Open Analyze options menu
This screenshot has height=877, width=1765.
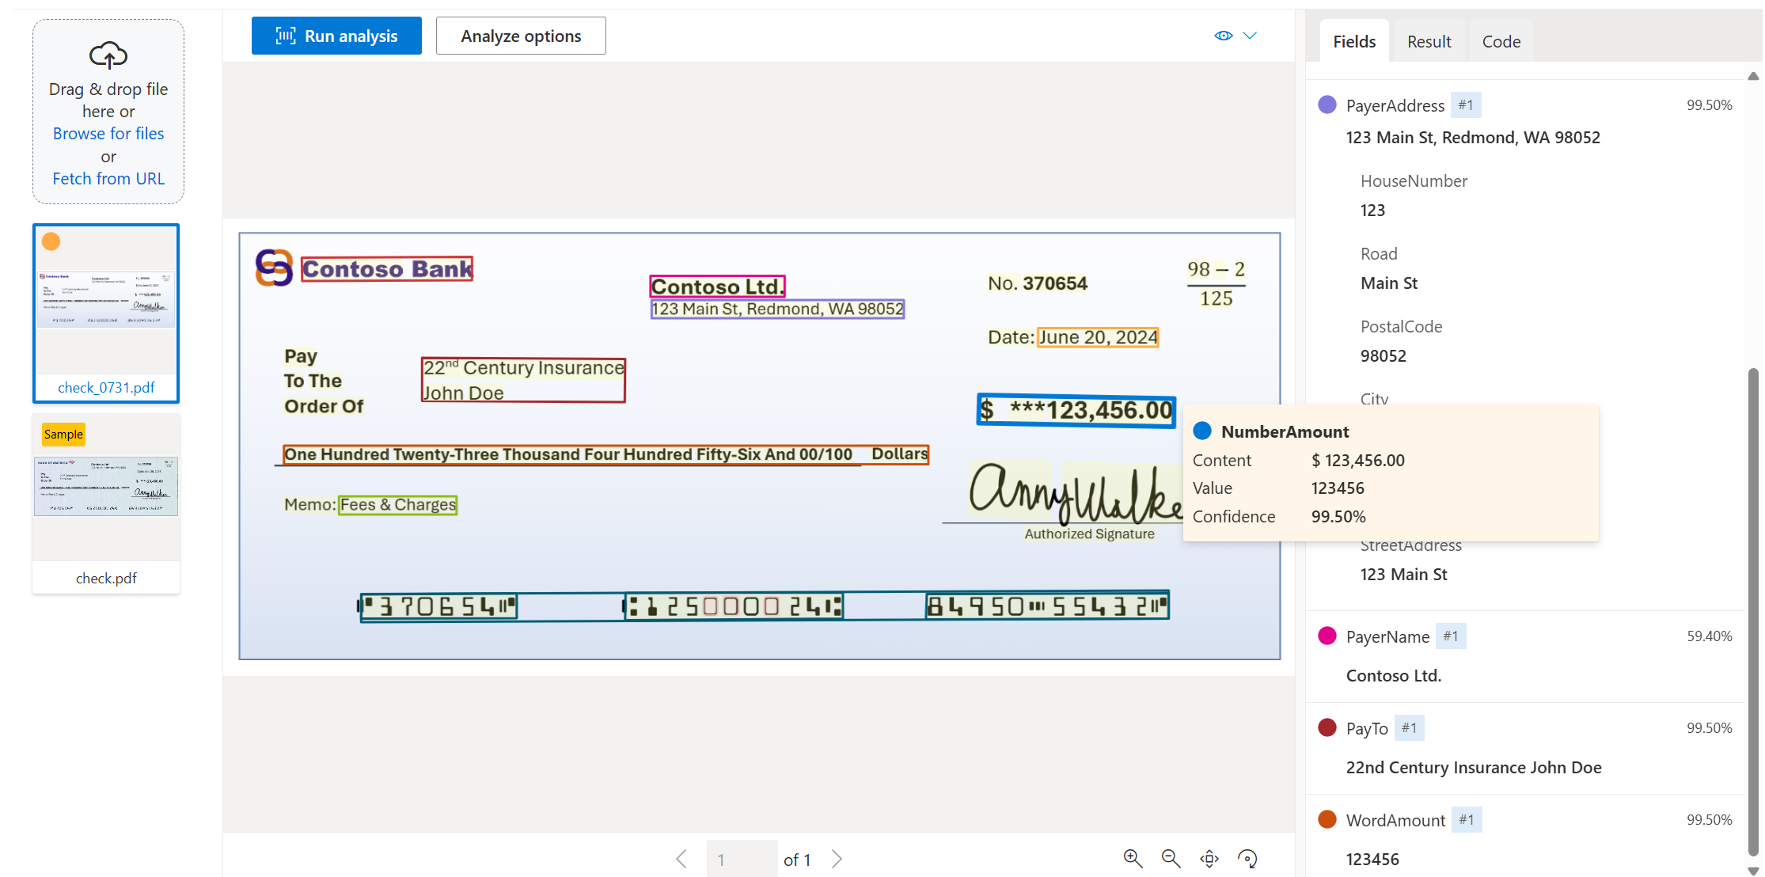pos(521,35)
